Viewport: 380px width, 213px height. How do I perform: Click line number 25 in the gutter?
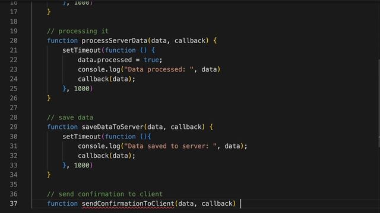coord(14,89)
